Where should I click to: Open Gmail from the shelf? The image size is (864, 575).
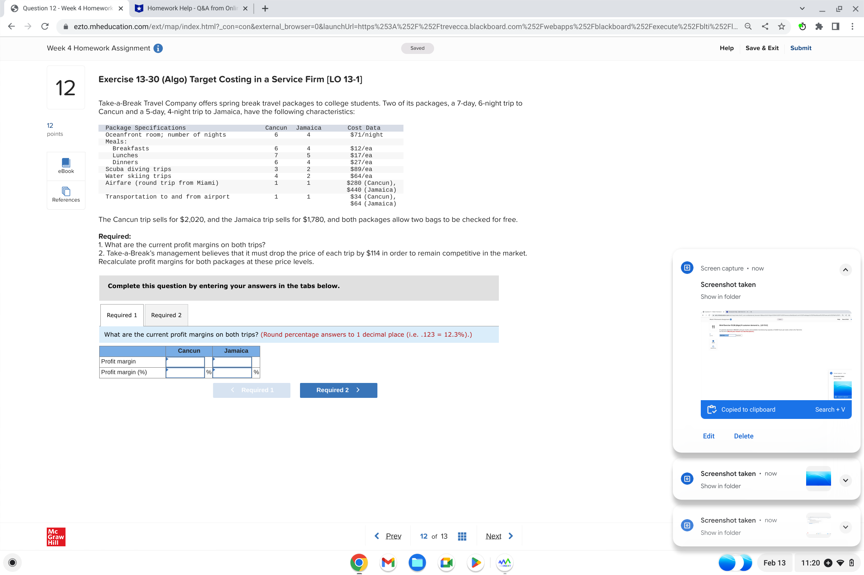coord(388,563)
